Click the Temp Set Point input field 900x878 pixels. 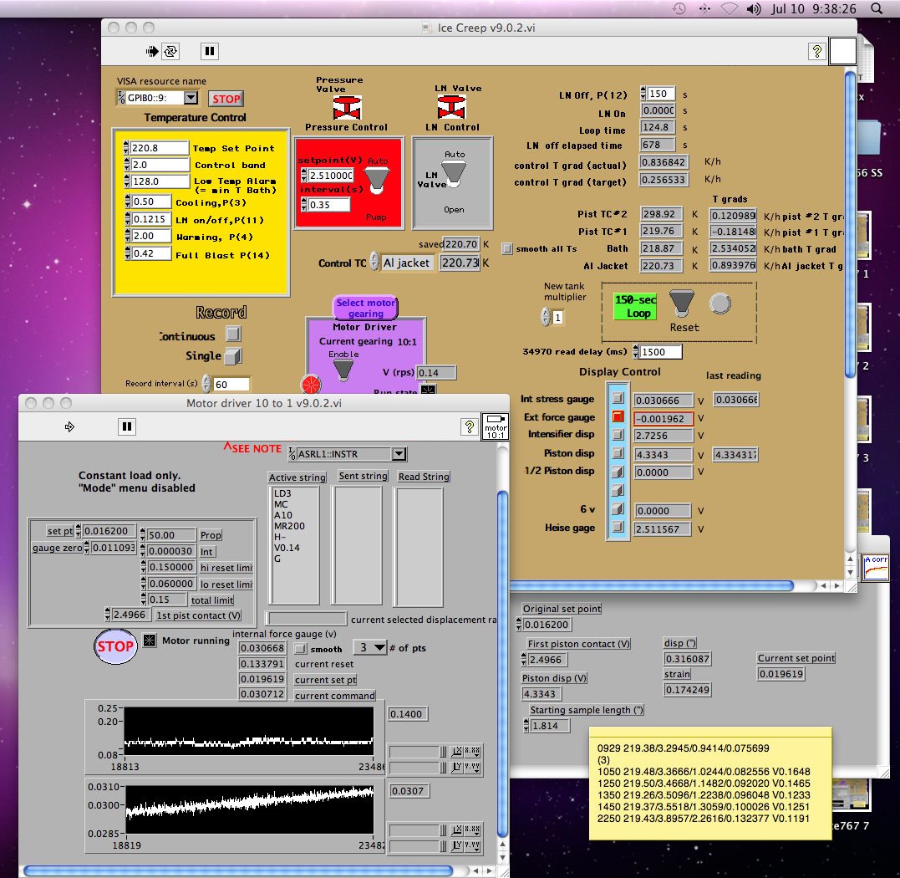point(159,148)
